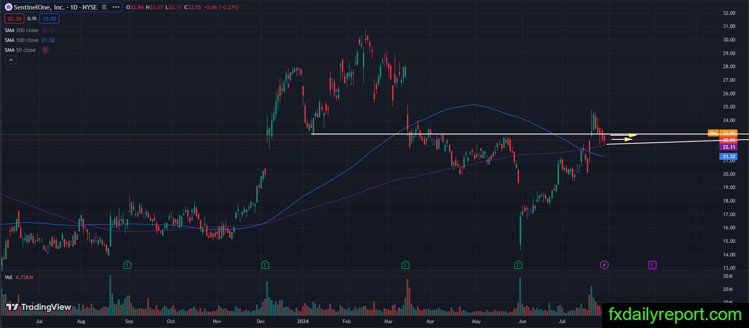Click the 14.00 price axis label

pos(729,255)
